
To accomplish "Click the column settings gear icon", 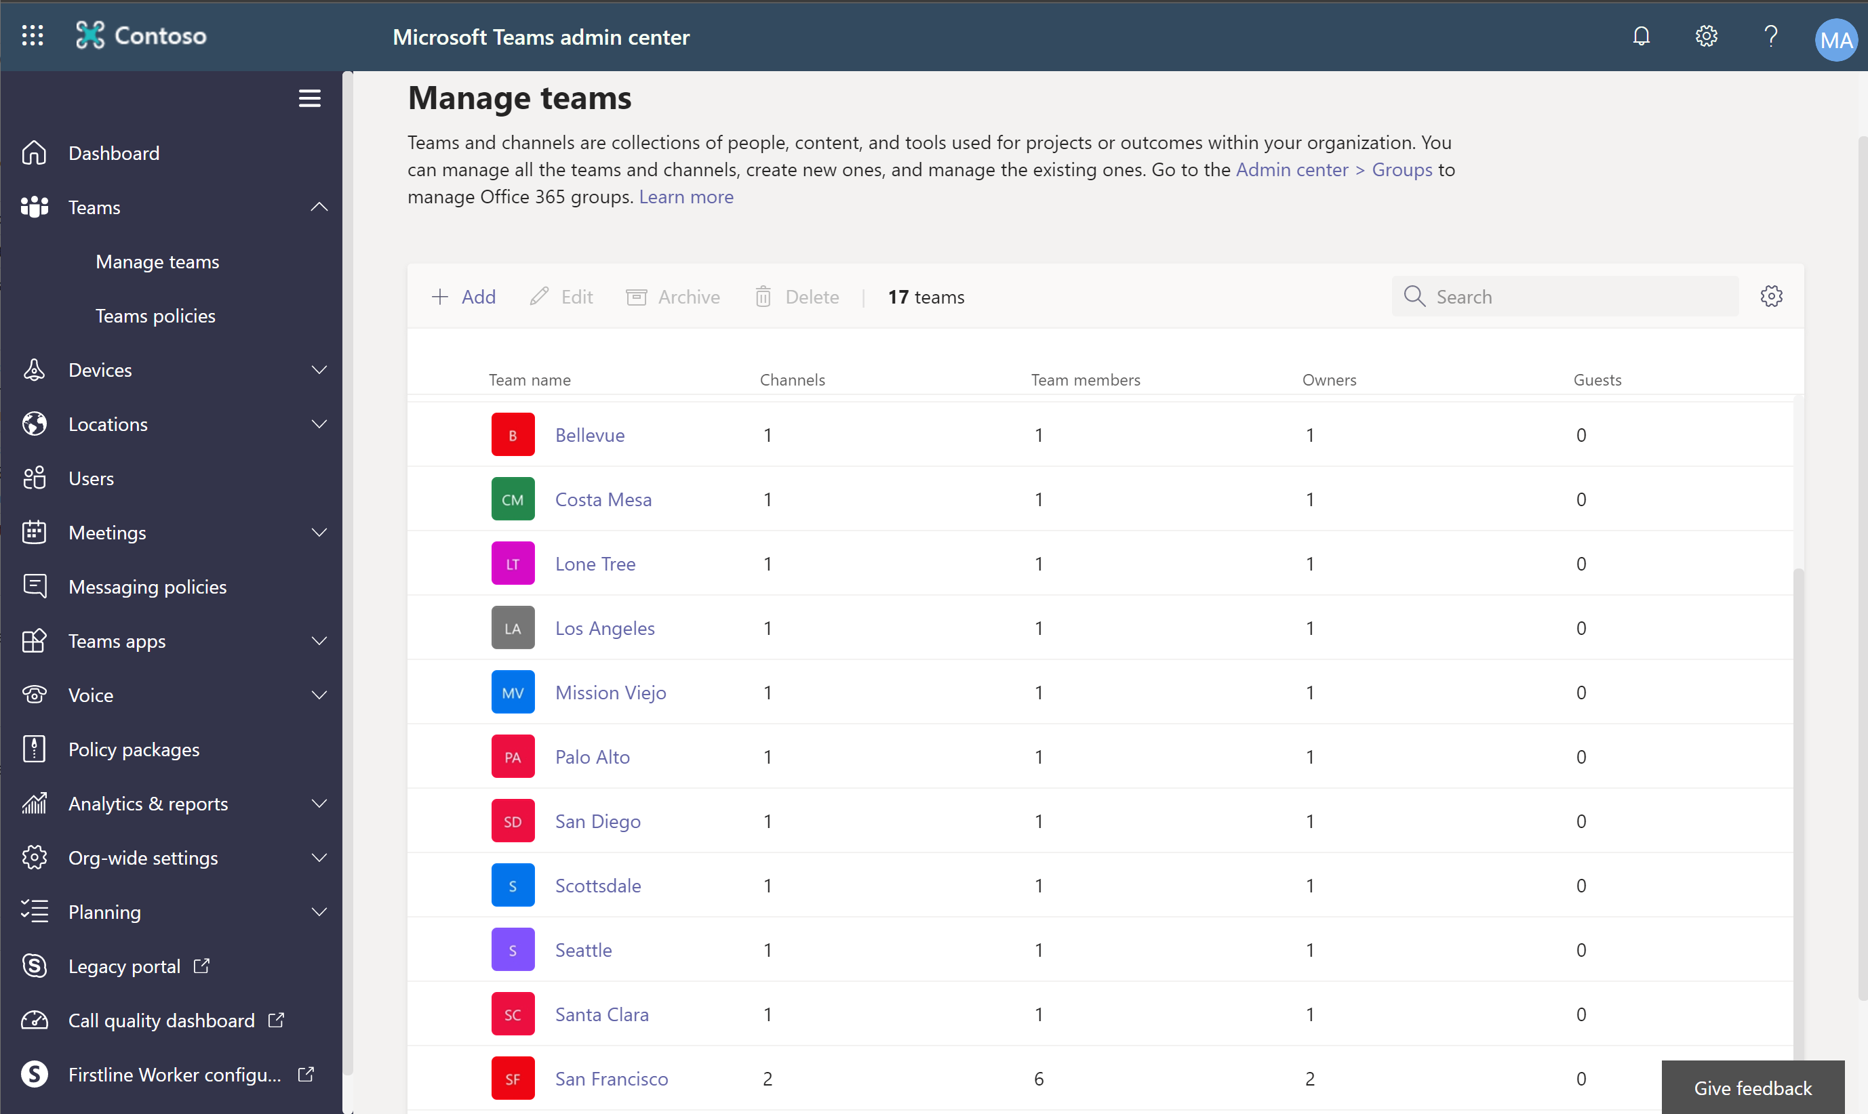I will 1771,295.
